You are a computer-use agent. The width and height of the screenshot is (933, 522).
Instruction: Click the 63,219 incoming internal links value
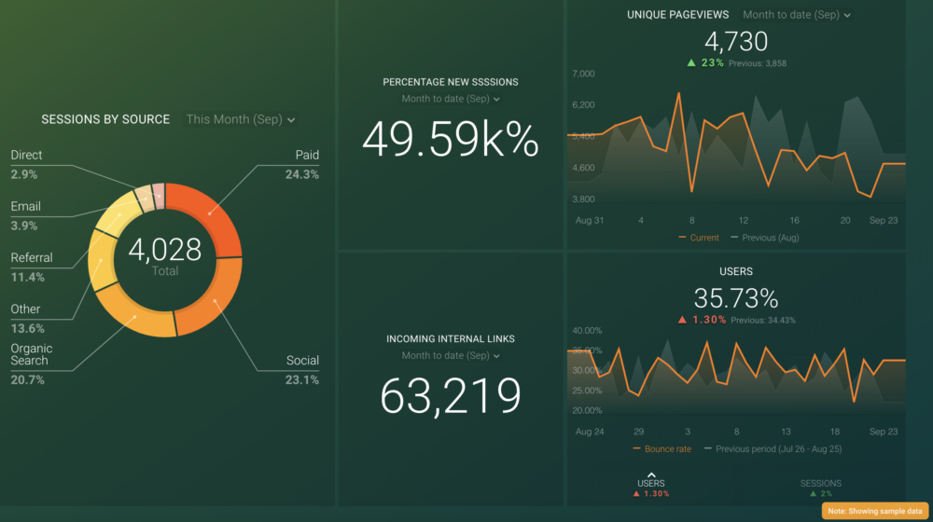[451, 396]
